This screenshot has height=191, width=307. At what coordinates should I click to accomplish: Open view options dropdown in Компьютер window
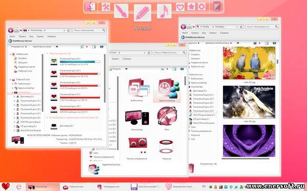coord(87,47)
